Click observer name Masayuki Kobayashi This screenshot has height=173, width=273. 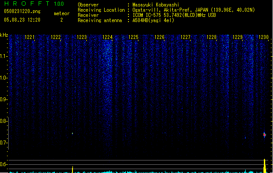pyautogui.click(x=156, y=5)
